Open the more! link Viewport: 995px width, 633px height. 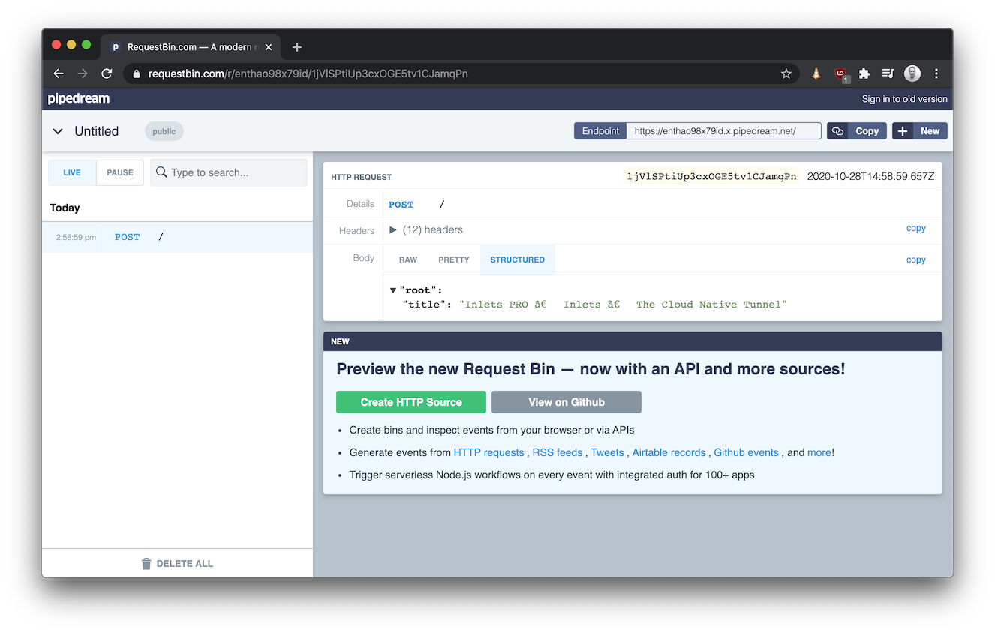[x=821, y=452]
